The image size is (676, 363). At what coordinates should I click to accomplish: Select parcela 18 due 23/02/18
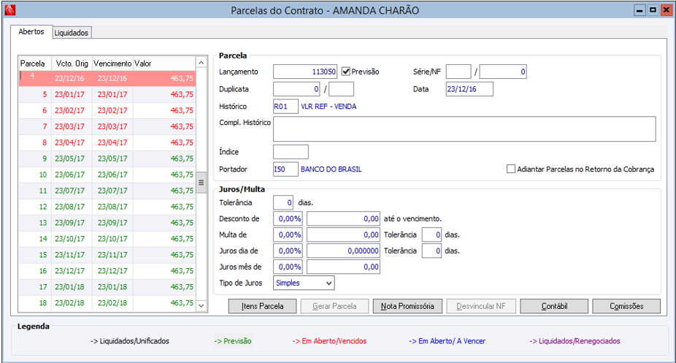107,303
